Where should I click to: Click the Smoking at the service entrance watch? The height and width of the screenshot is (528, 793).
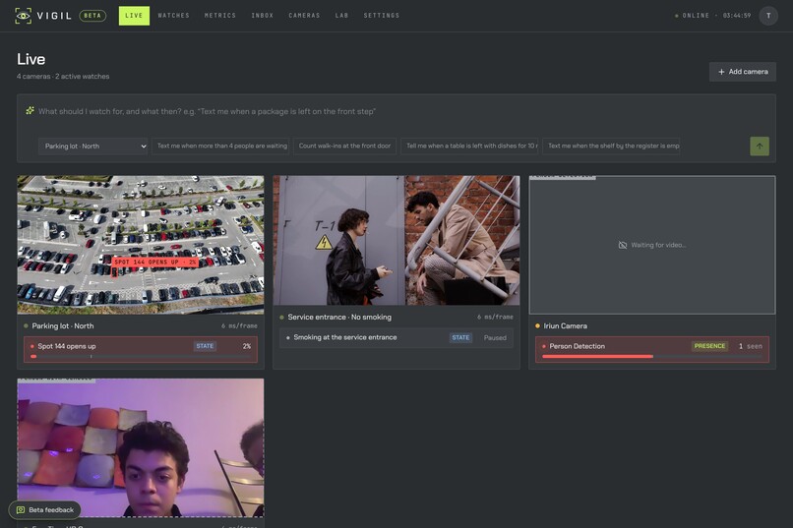point(396,337)
